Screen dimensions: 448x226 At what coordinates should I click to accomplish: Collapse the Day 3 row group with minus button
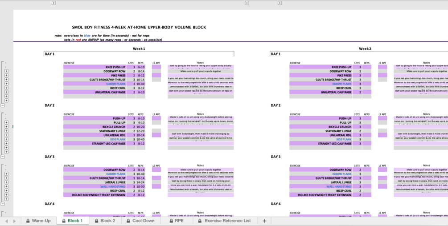[x=3, y=204]
